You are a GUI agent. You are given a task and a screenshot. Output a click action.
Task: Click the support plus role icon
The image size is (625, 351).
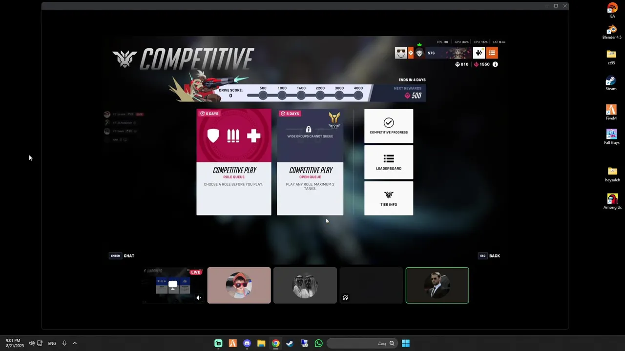click(253, 136)
